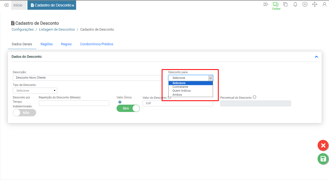
Task: Click the duplicate windows icon in top bar
Action: pos(285,4)
